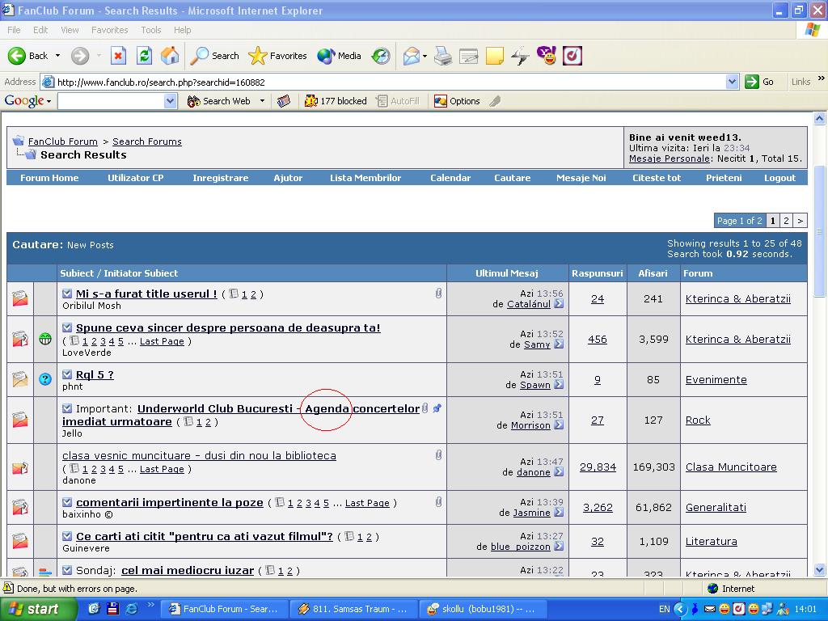
Task: Expand the Links toolbar chevron
Action: (821, 78)
